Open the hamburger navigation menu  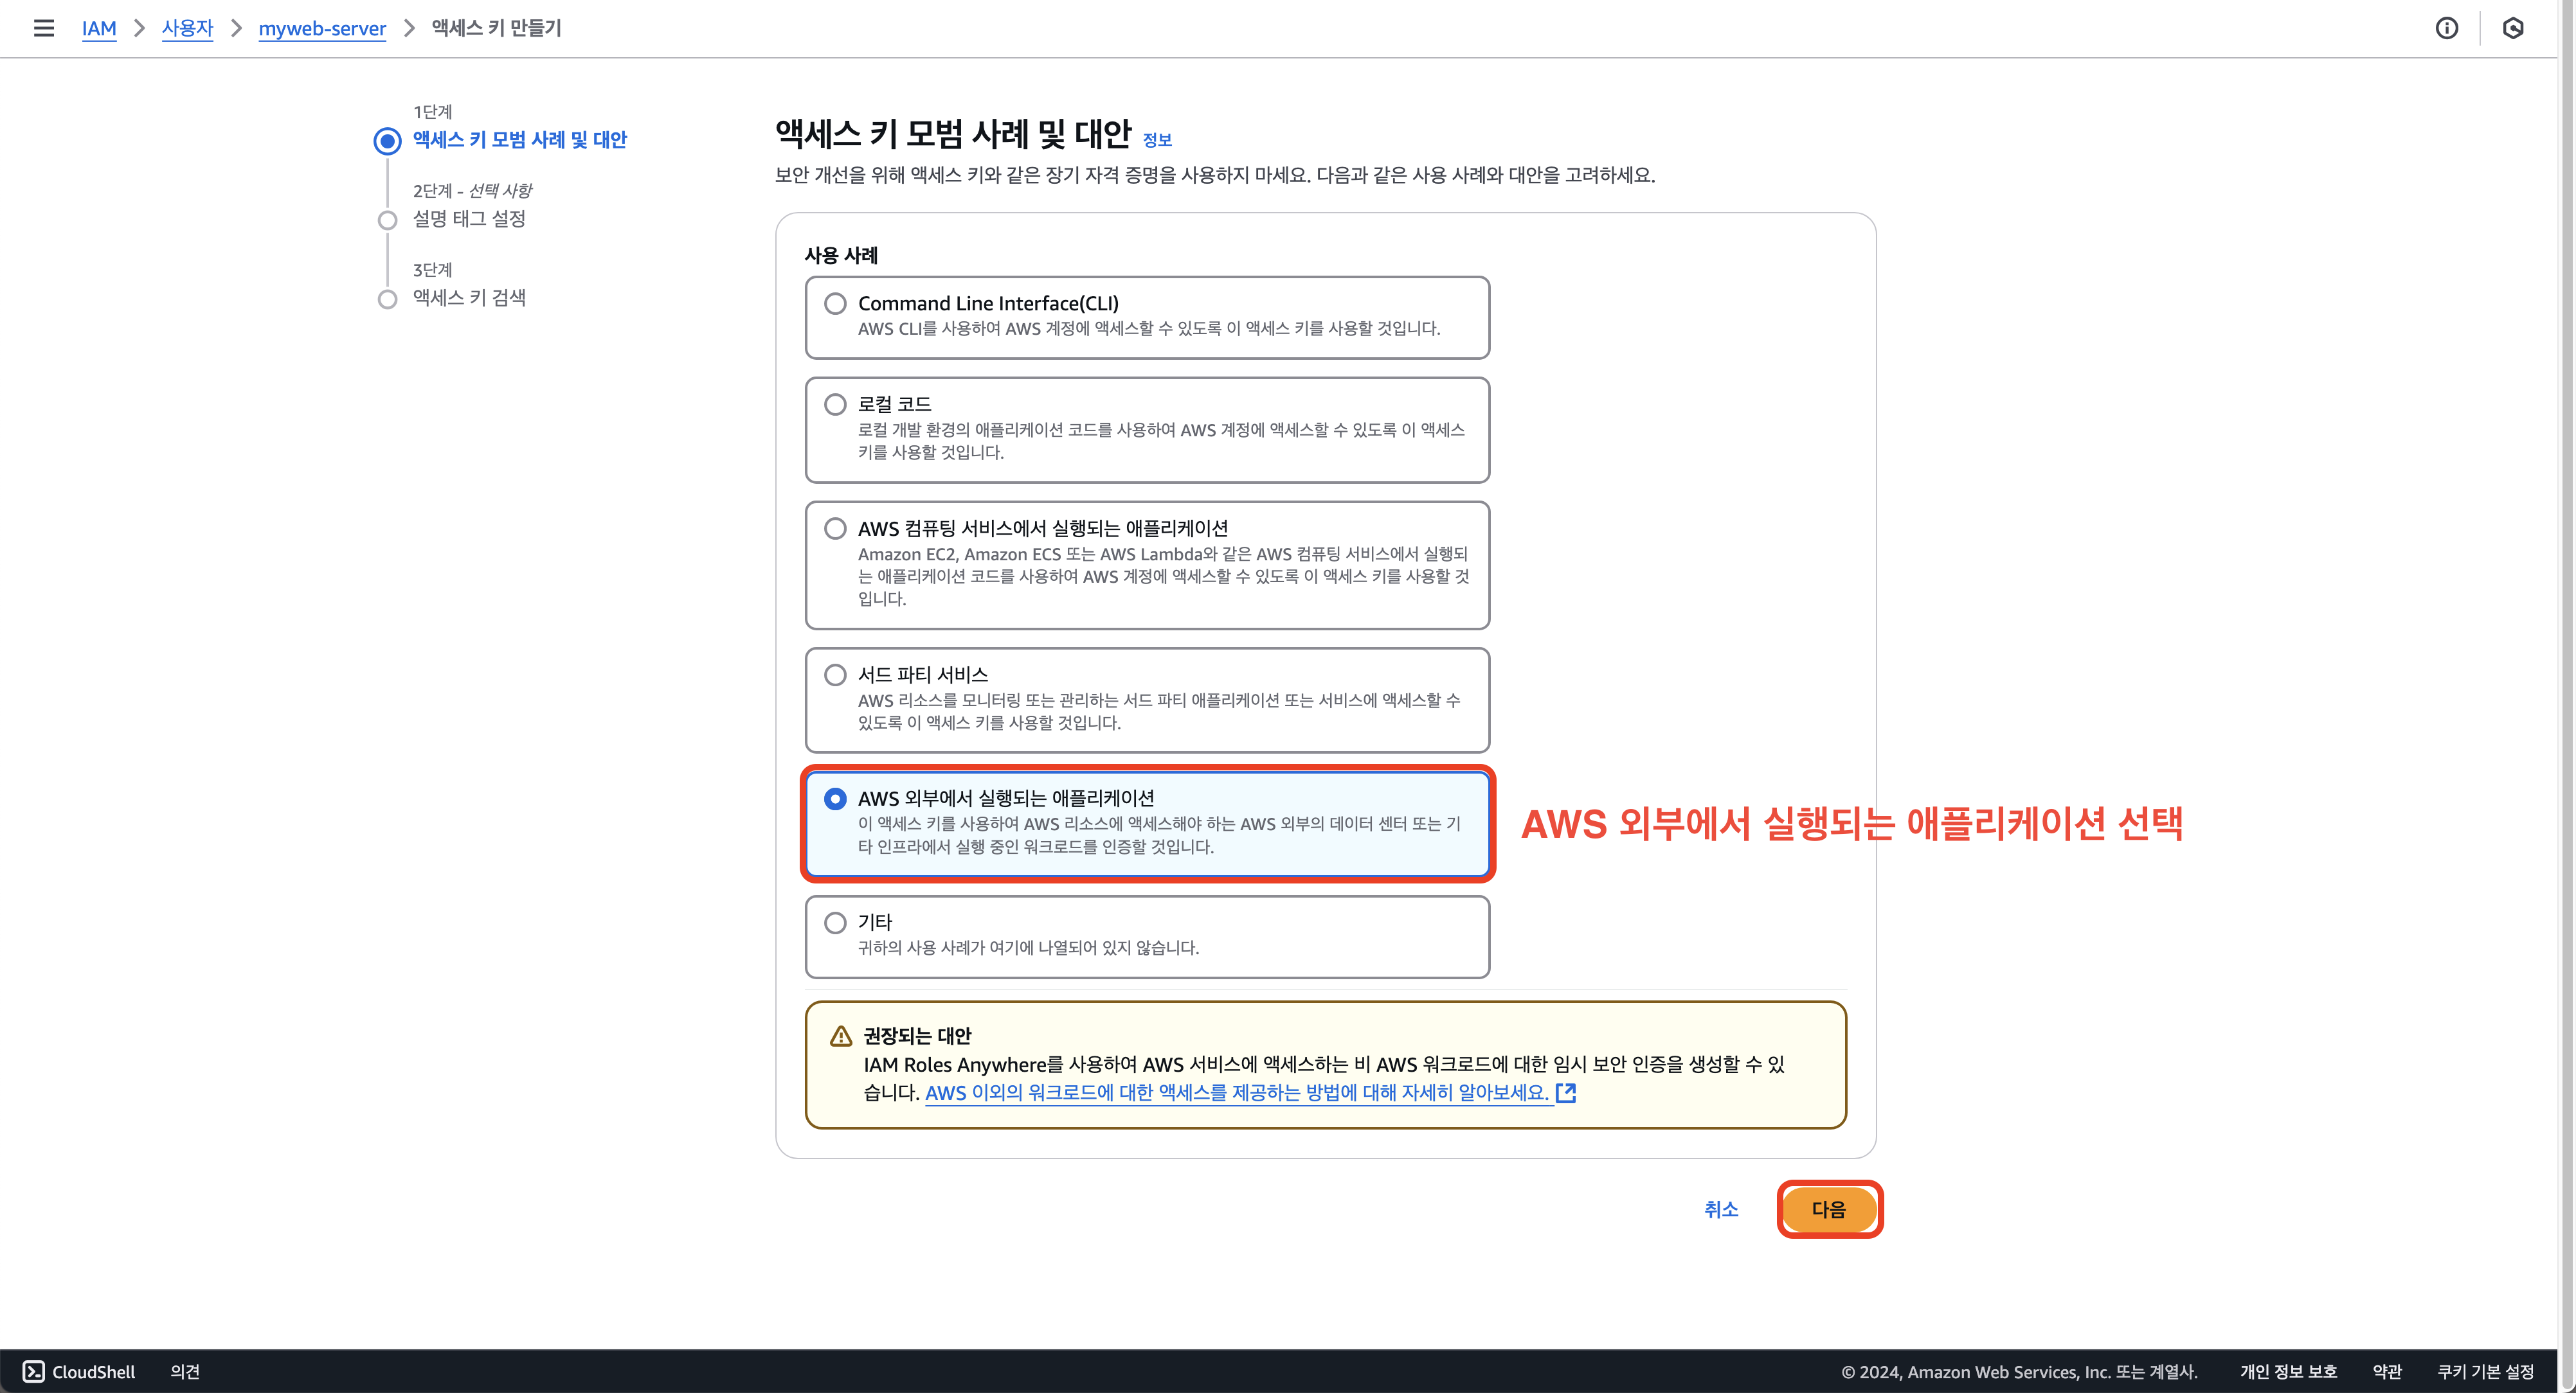[x=44, y=28]
